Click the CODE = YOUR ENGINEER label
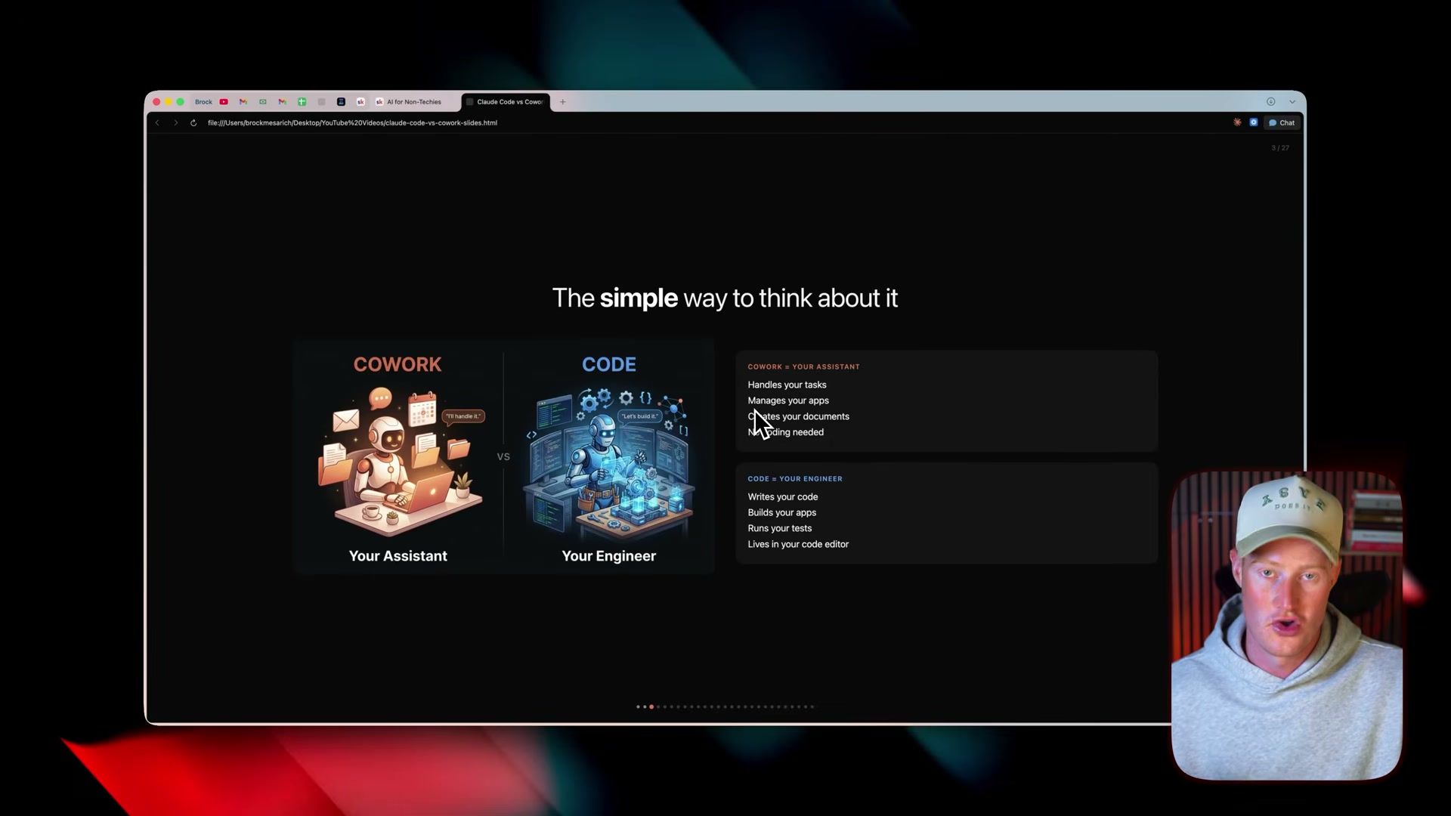Viewport: 1451px width, 816px height. pos(795,479)
